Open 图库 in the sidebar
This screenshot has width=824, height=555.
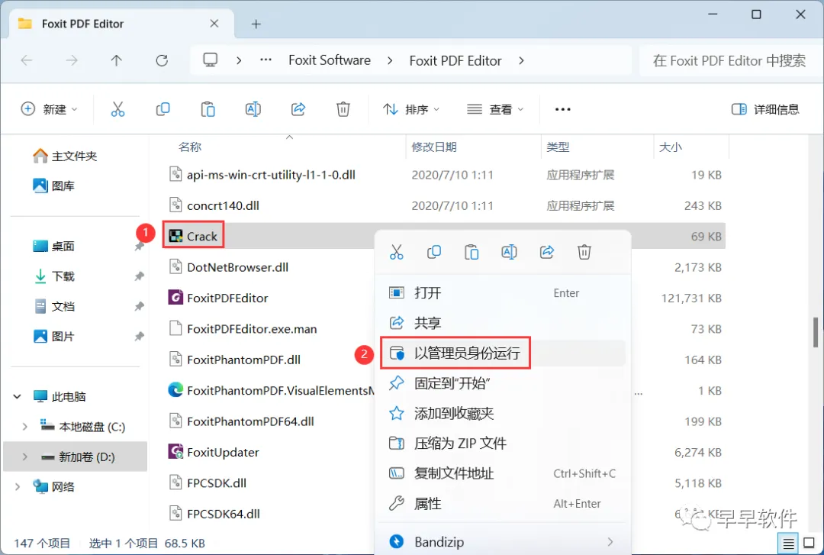[x=54, y=186]
